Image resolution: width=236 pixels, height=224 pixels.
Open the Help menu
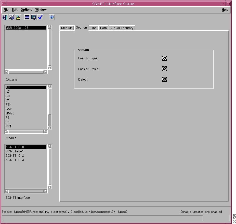coord(225,10)
